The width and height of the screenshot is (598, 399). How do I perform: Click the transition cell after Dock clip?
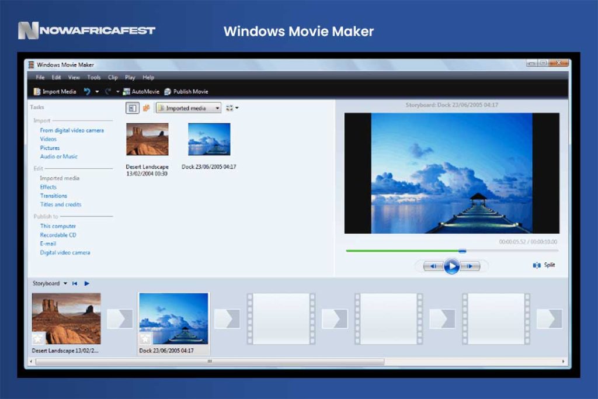(x=227, y=319)
